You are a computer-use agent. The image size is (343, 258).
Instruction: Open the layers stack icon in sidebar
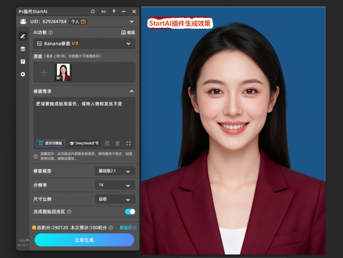23,49
